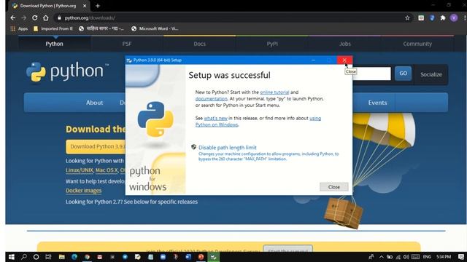Open the About menu on the site

[94, 103]
